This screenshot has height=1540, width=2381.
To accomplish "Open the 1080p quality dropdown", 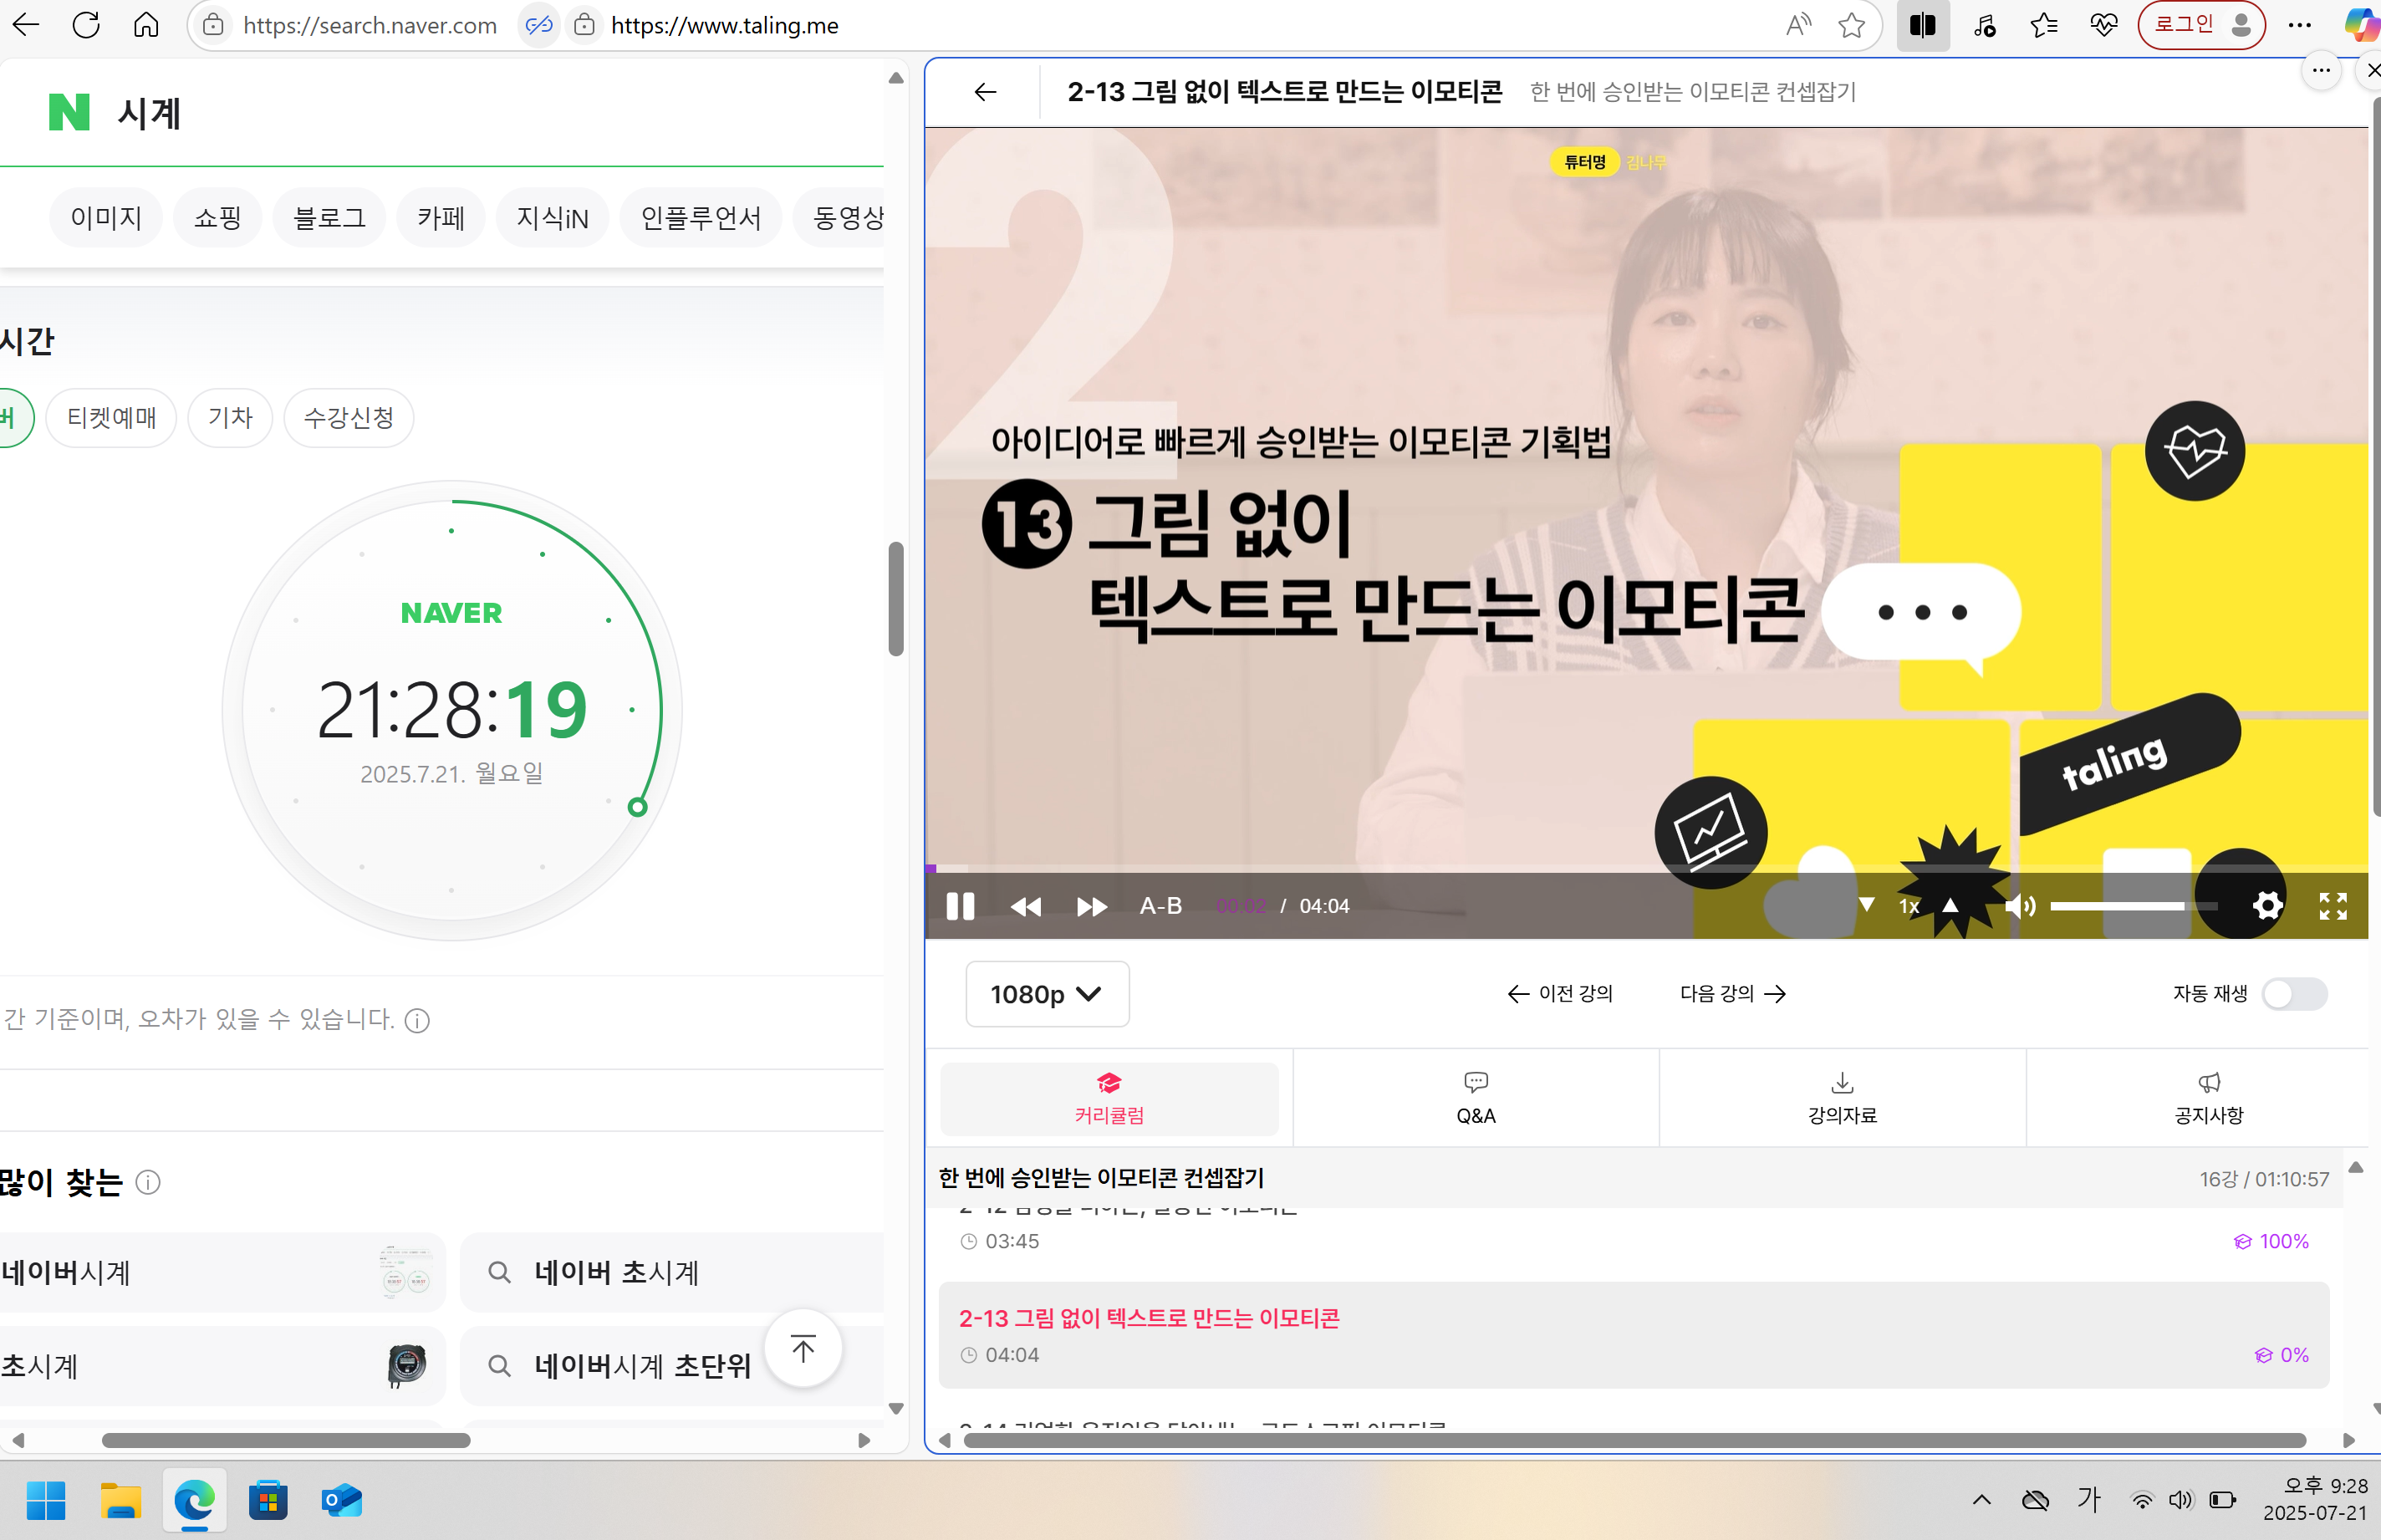I will coord(1046,994).
